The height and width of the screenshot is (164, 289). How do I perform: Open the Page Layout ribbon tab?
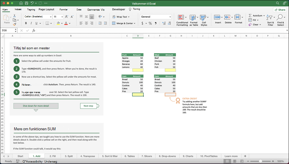(47, 10)
